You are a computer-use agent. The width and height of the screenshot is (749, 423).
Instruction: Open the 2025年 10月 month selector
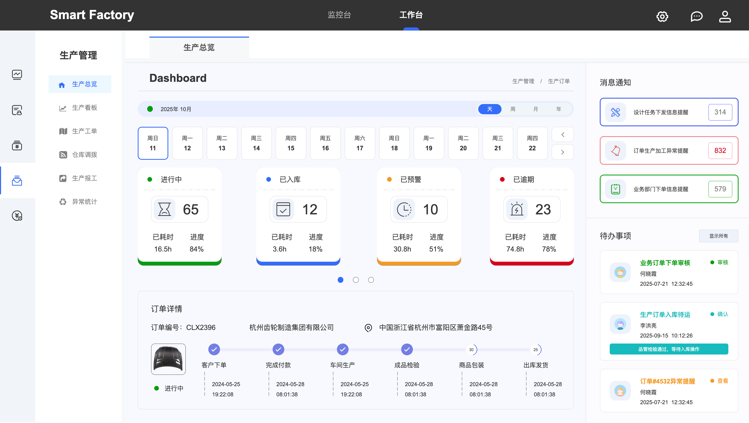(x=176, y=109)
